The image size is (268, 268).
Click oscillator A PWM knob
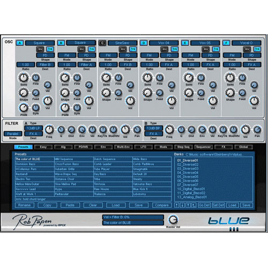pos(24,108)
